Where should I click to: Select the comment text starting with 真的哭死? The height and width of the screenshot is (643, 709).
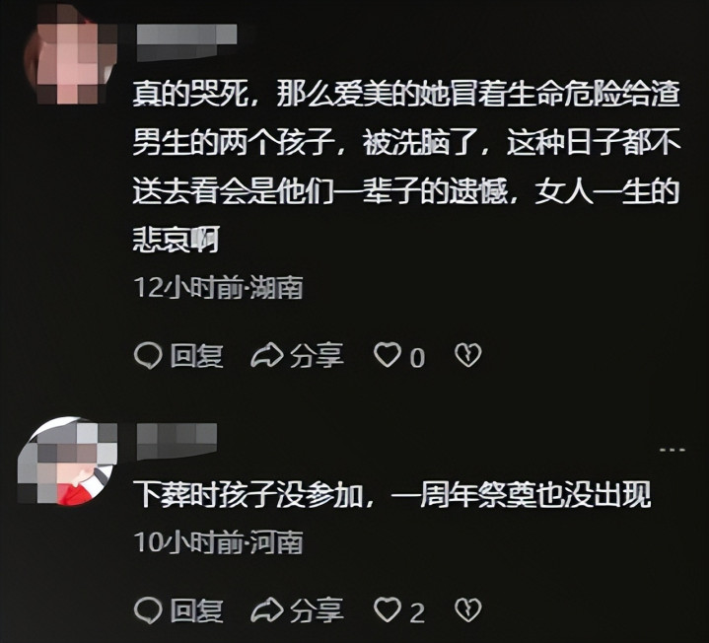[406, 167]
